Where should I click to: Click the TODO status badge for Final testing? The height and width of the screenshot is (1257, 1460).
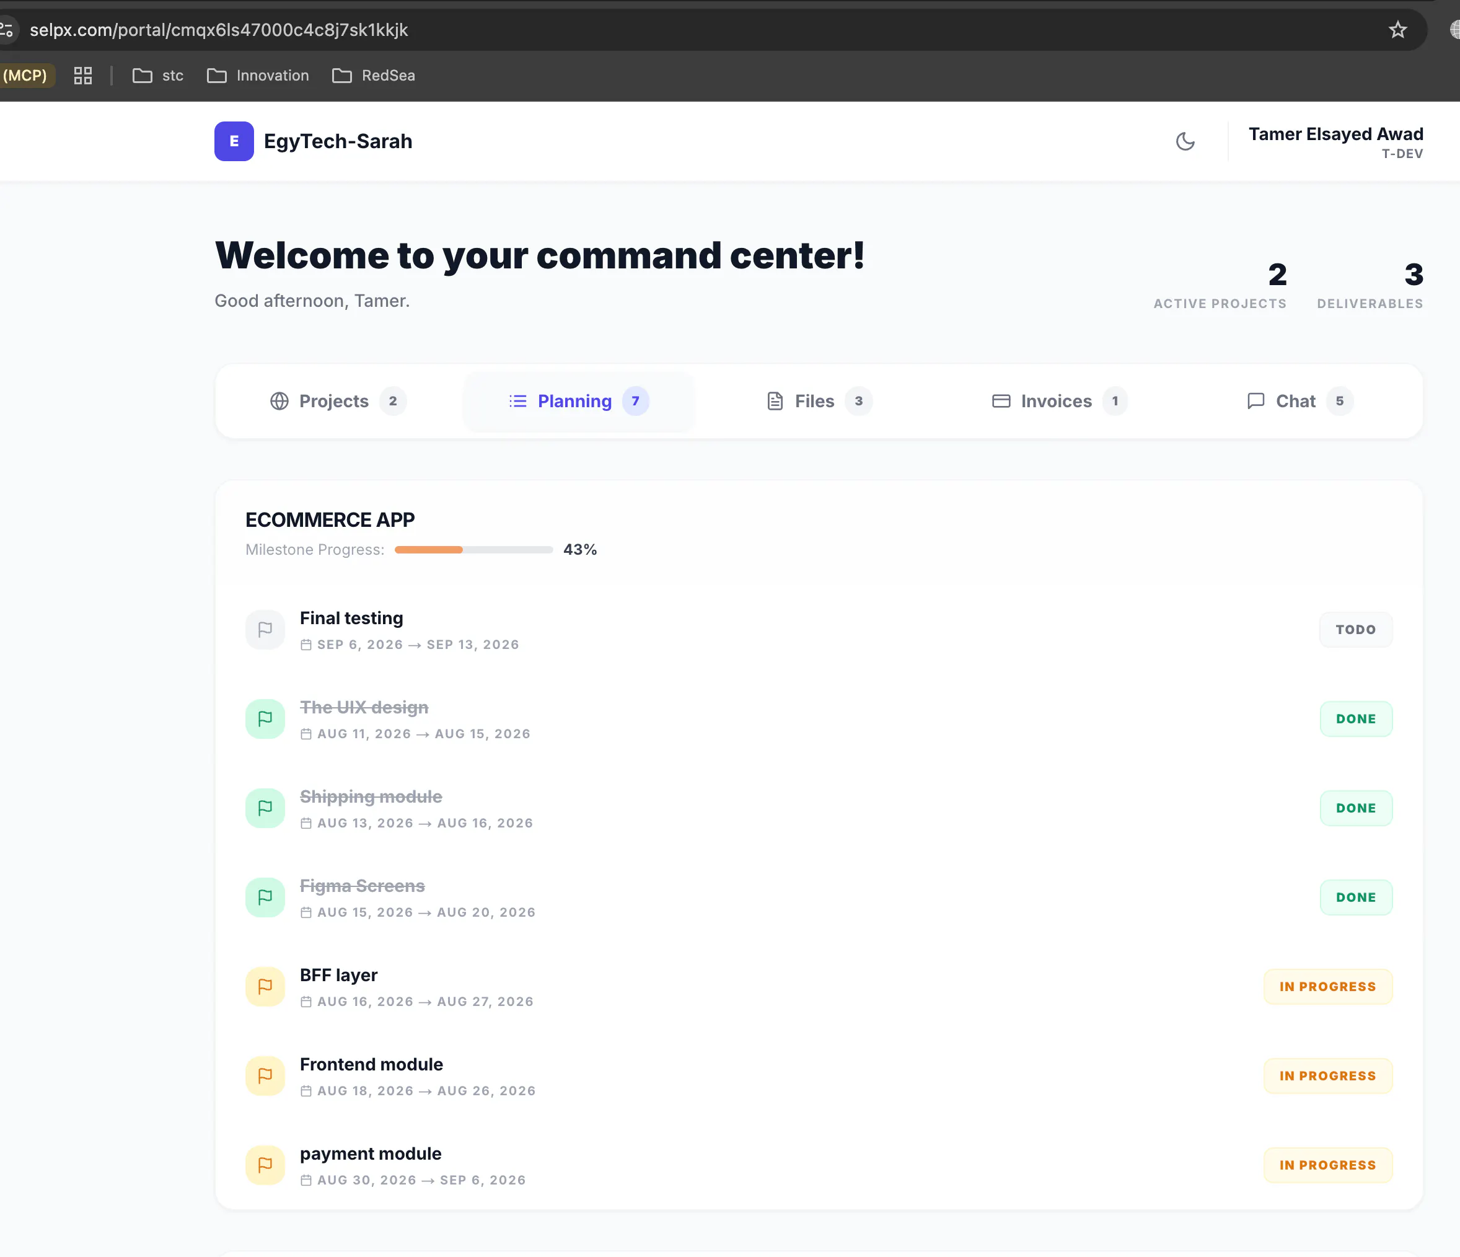click(x=1356, y=630)
